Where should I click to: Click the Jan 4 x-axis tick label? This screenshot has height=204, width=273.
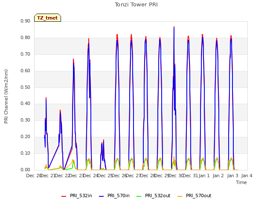(247, 176)
